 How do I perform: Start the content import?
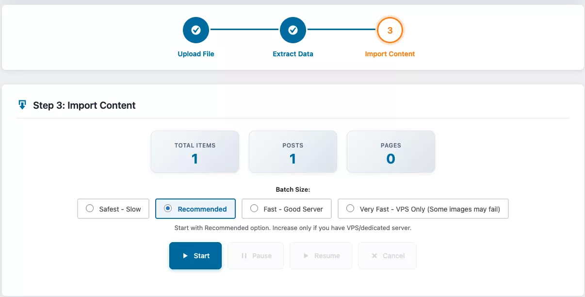(195, 256)
